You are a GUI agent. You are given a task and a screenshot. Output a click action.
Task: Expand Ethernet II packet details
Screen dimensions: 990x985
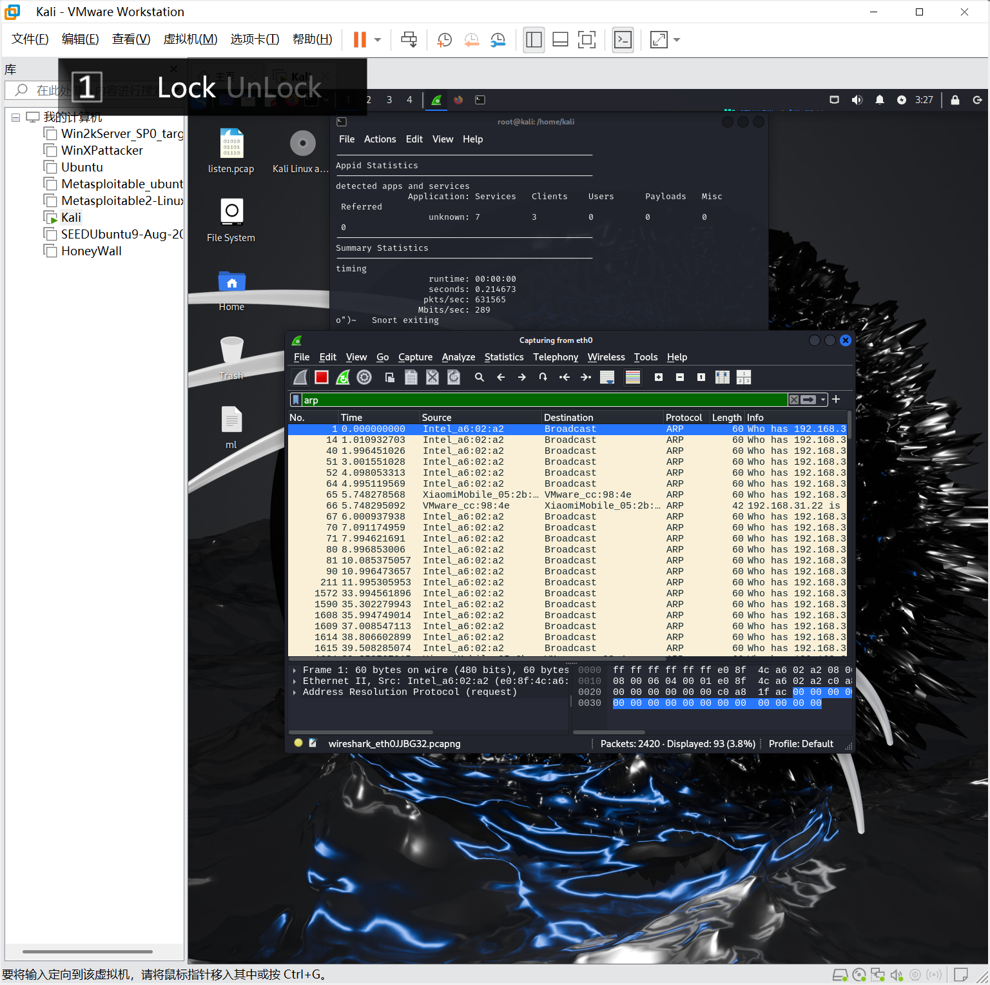(x=295, y=681)
